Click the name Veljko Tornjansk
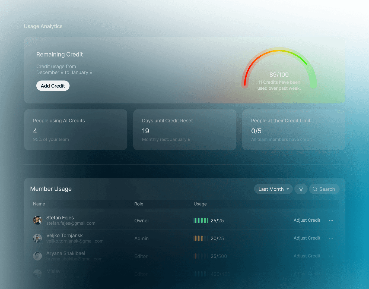The height and width of the screenshot is (289, 369). 65,235
